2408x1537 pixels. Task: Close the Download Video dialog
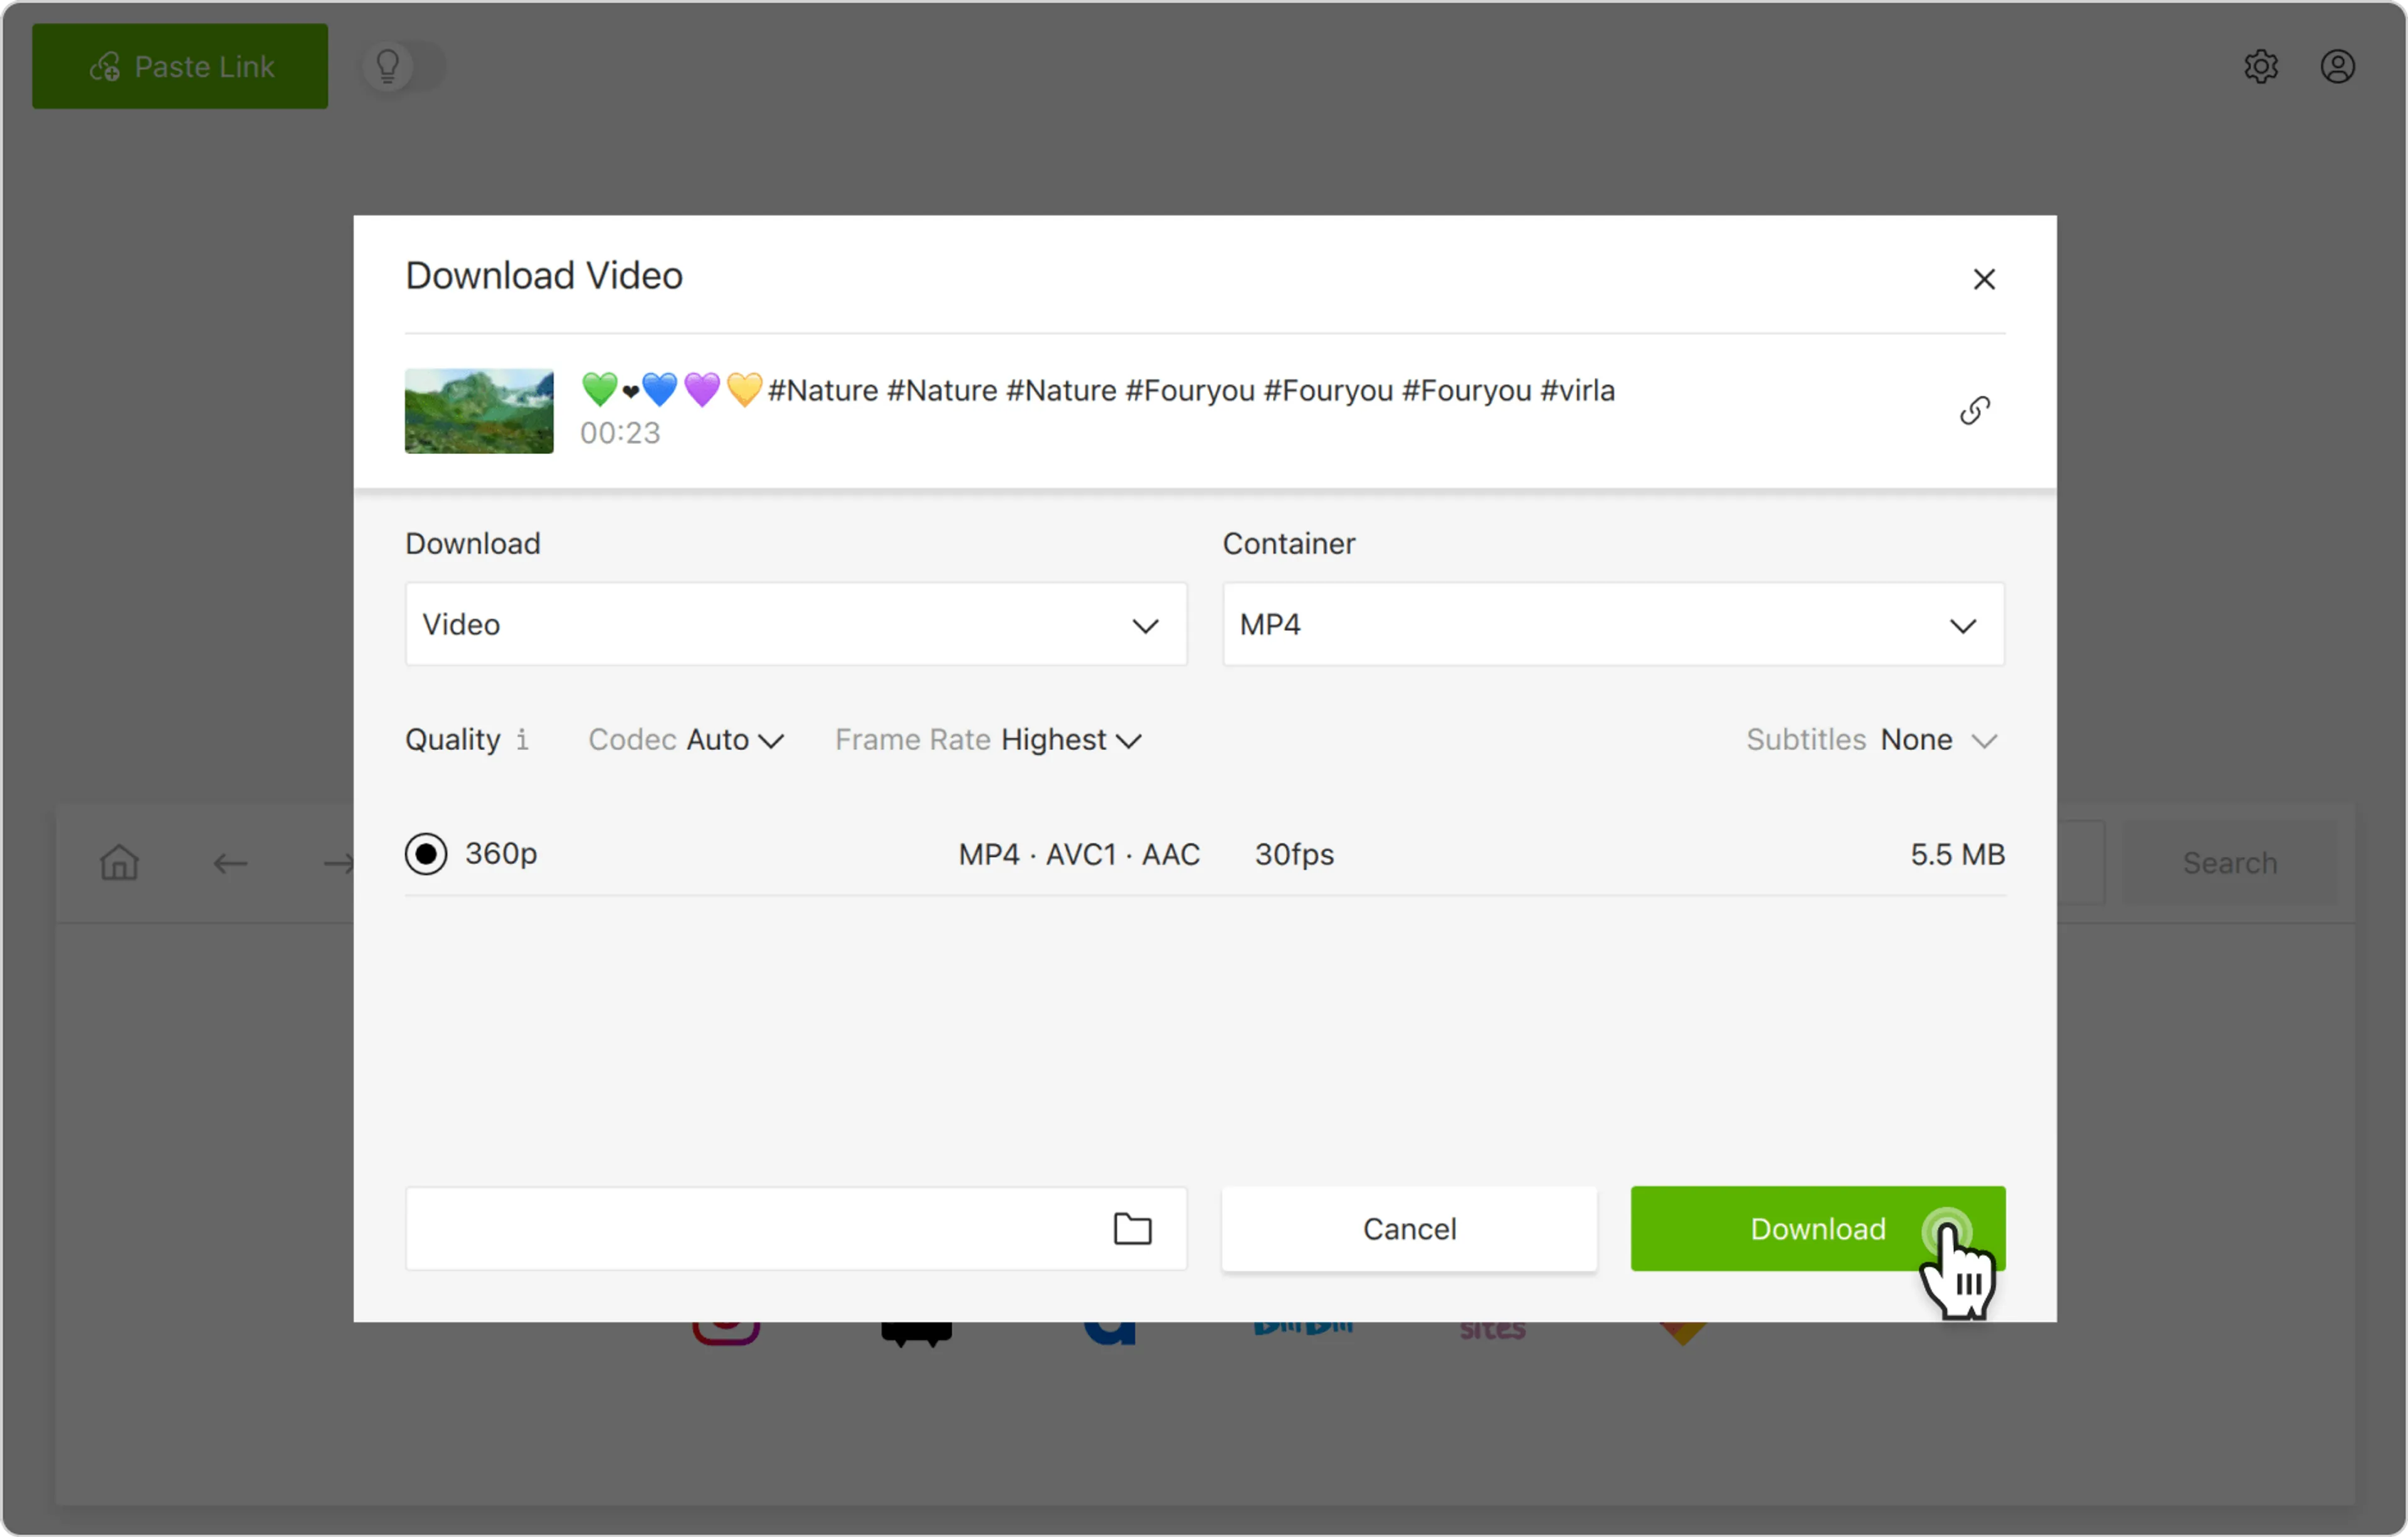pos(1984,279)
